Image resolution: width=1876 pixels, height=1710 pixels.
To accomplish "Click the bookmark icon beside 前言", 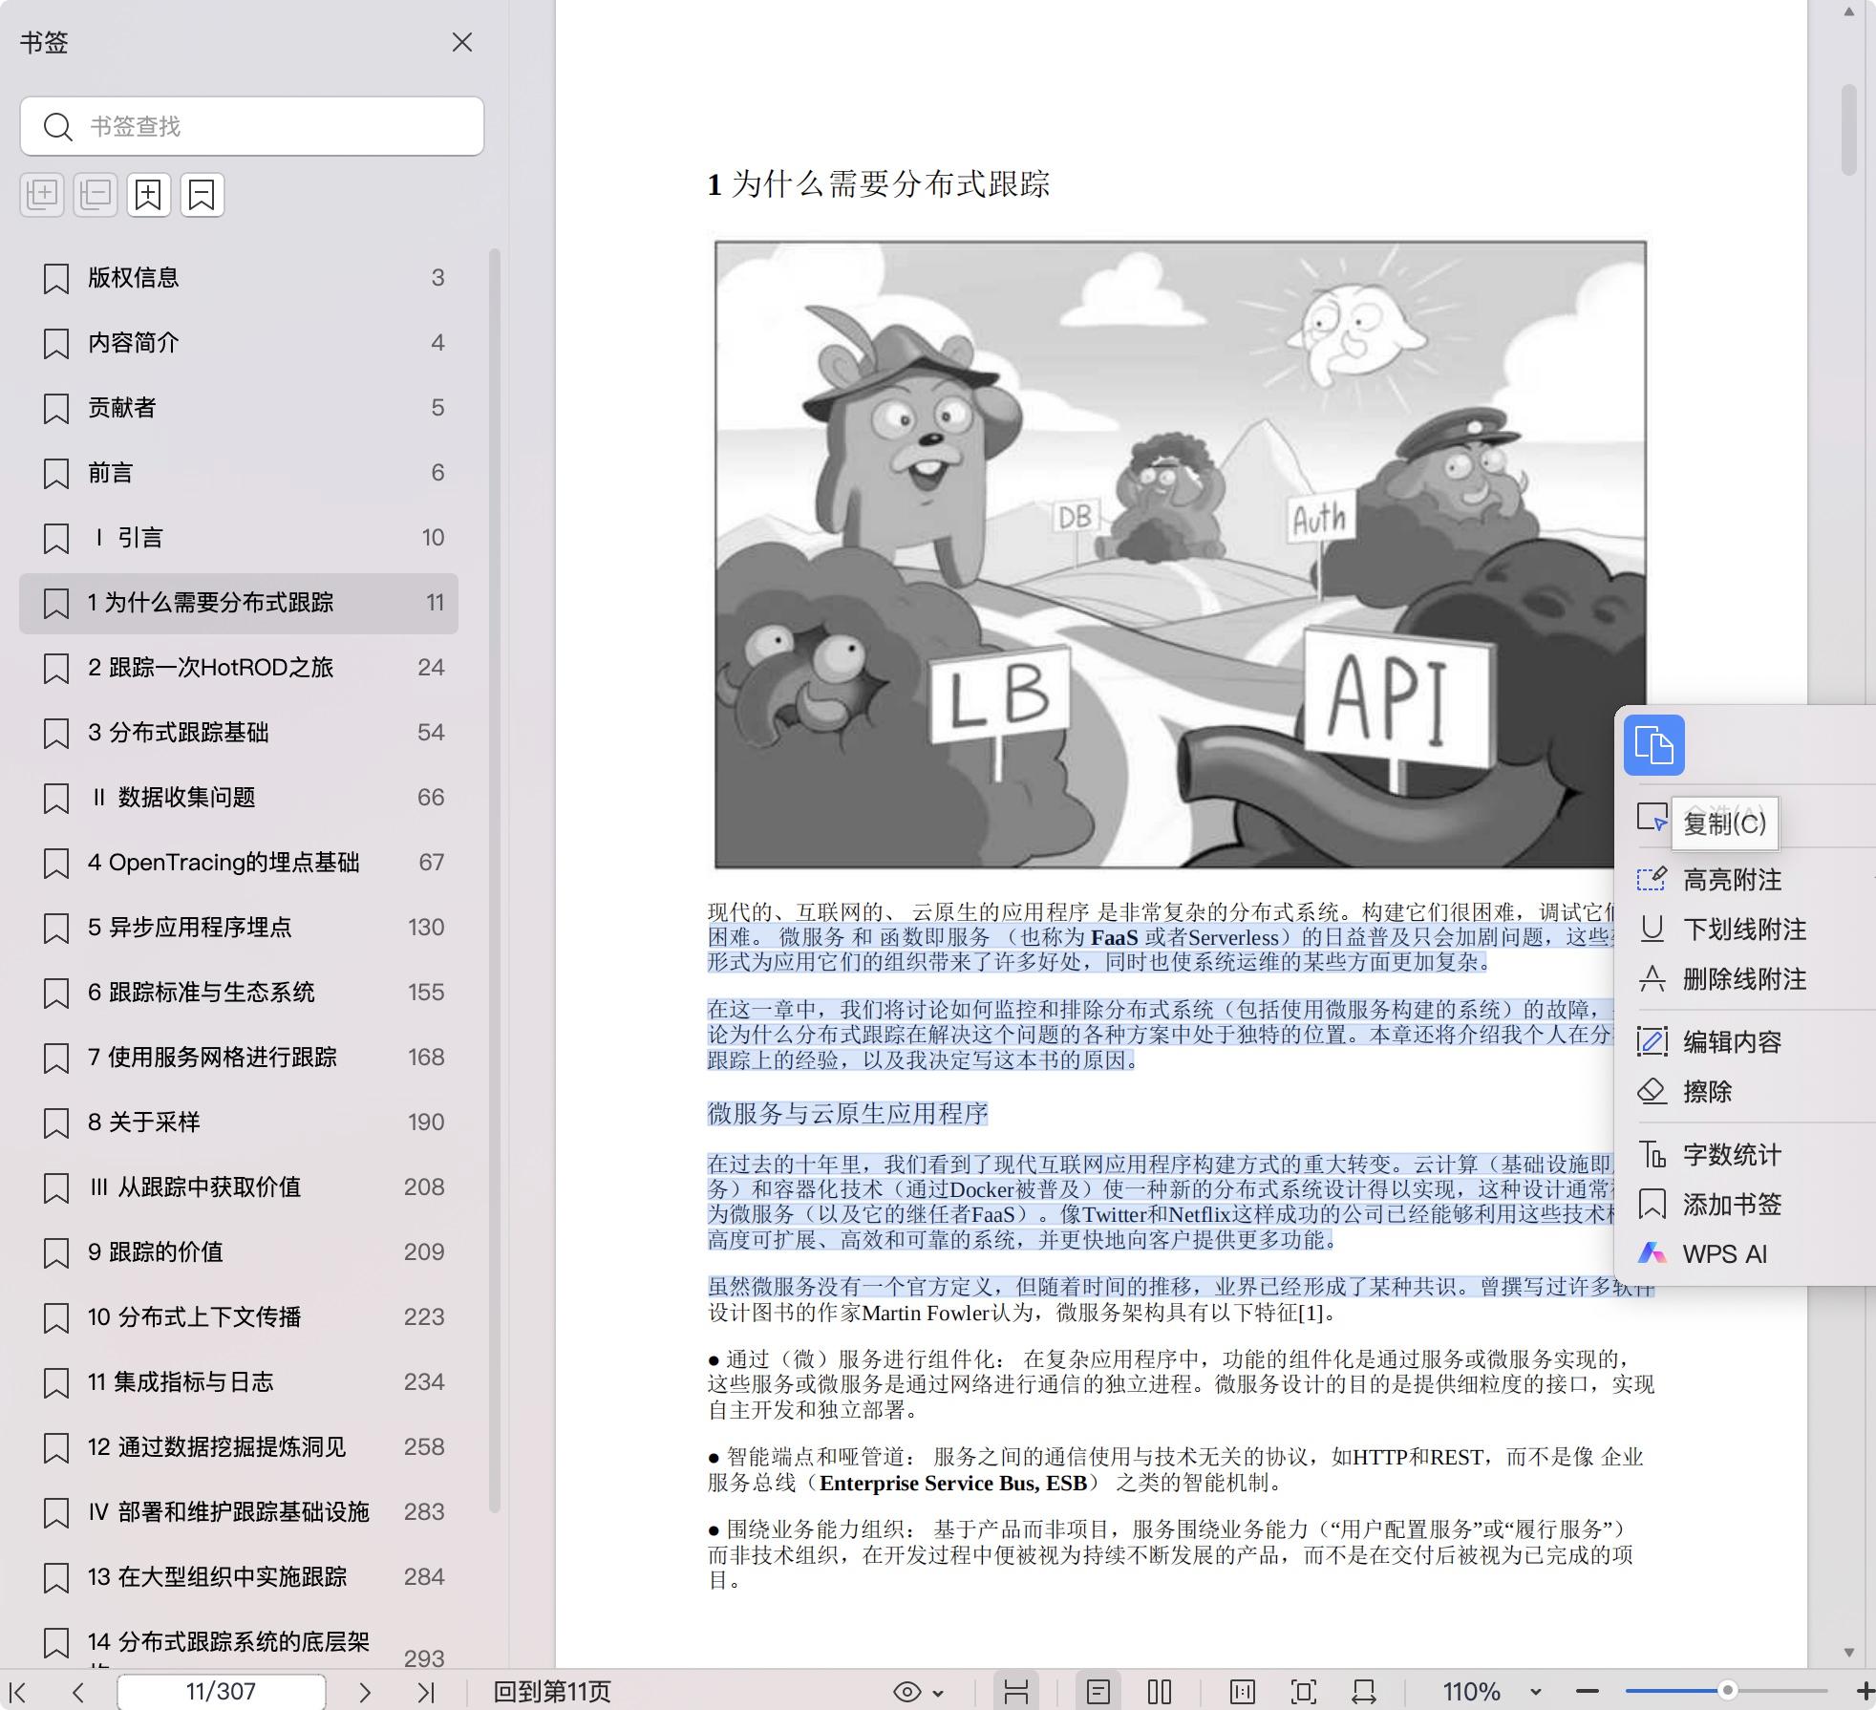I will point(56,474).
